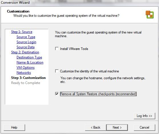The image size is (159, 134).
Task: Check Customize the identity of the virtual machine
Action: 57,71
